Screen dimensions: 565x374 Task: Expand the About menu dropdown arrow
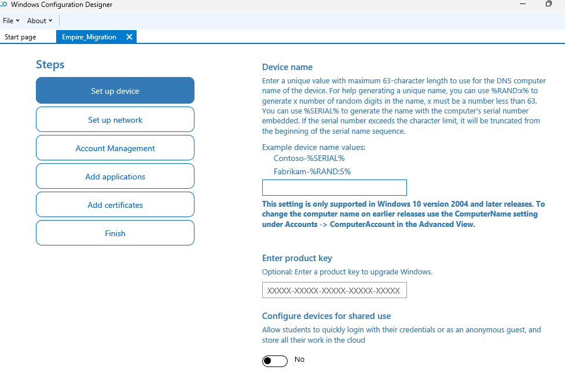tap(51, 20)
